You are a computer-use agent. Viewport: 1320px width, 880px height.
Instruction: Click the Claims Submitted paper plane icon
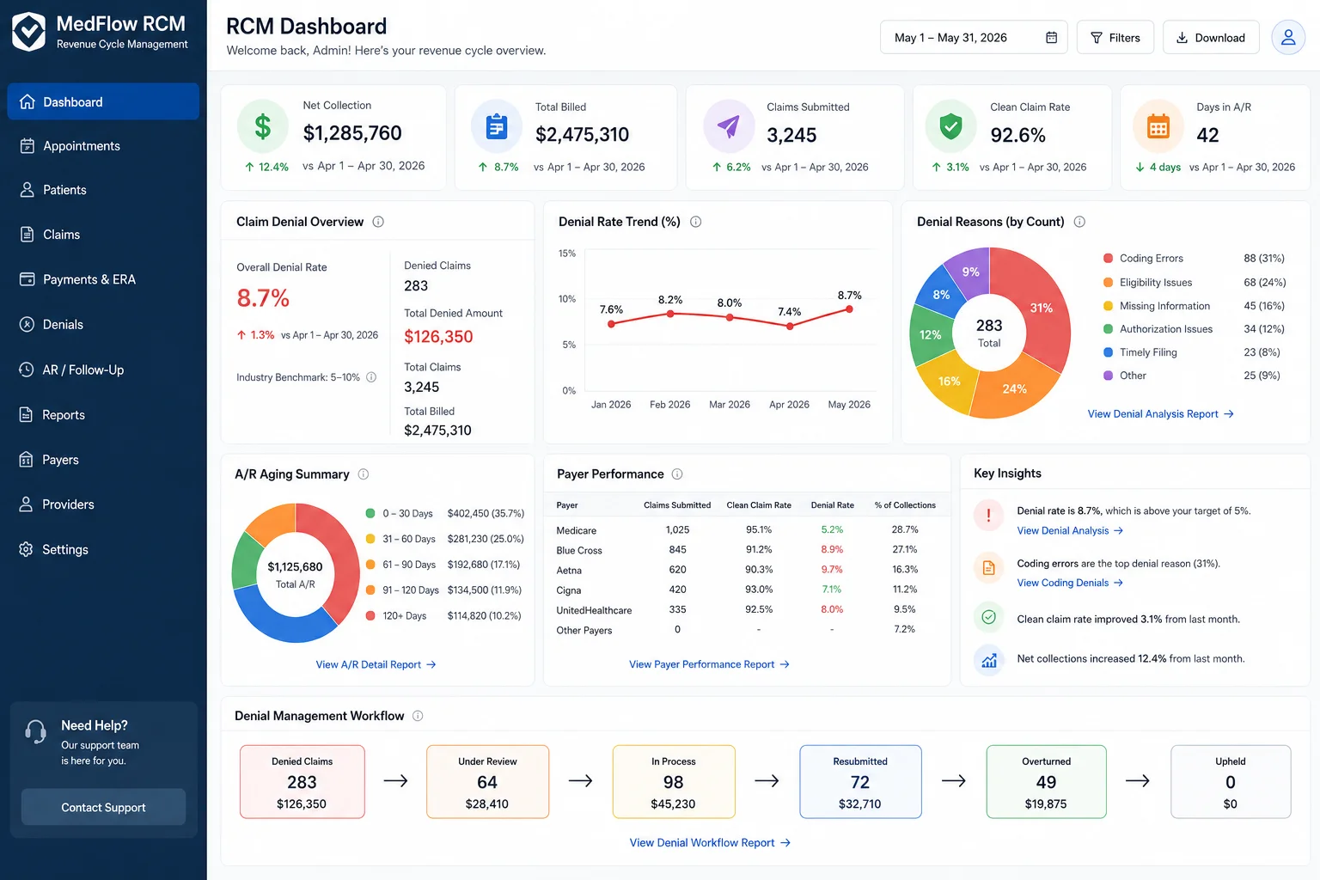pos(729,126)
